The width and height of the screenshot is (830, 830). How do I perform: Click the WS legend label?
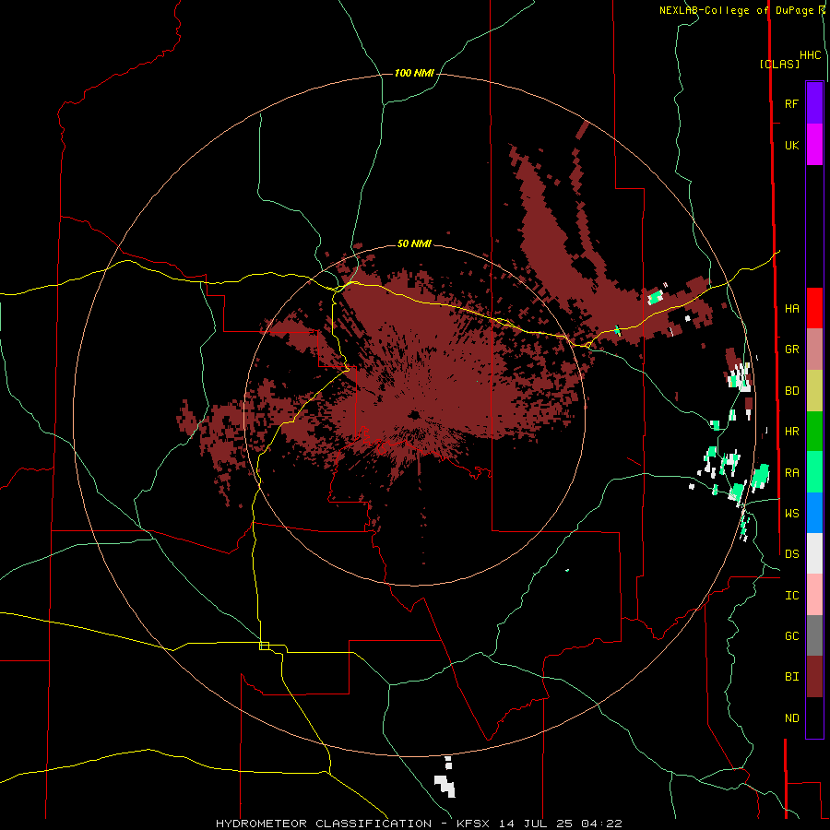click(x=791, y=514)
